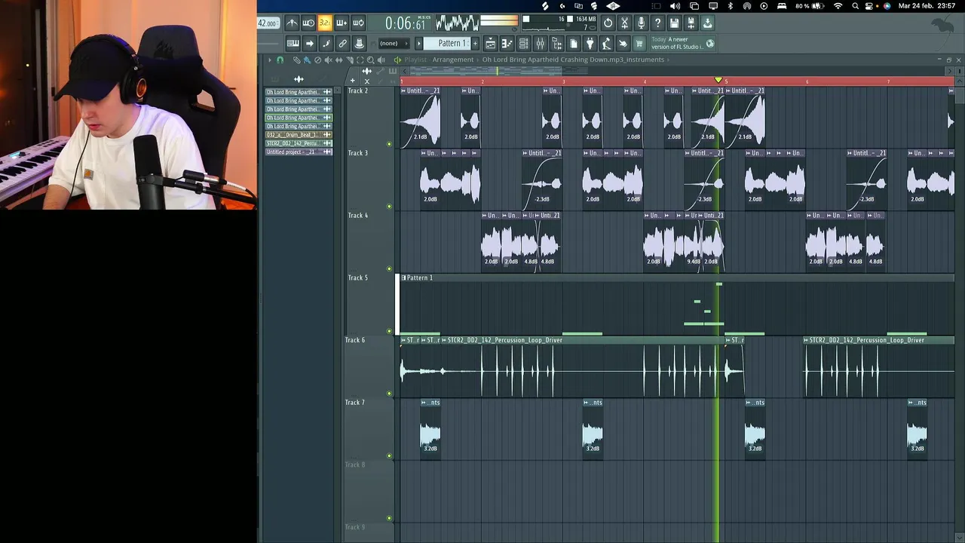
Task: Open the (none) snap dropdown
Action: coord(394,43)
